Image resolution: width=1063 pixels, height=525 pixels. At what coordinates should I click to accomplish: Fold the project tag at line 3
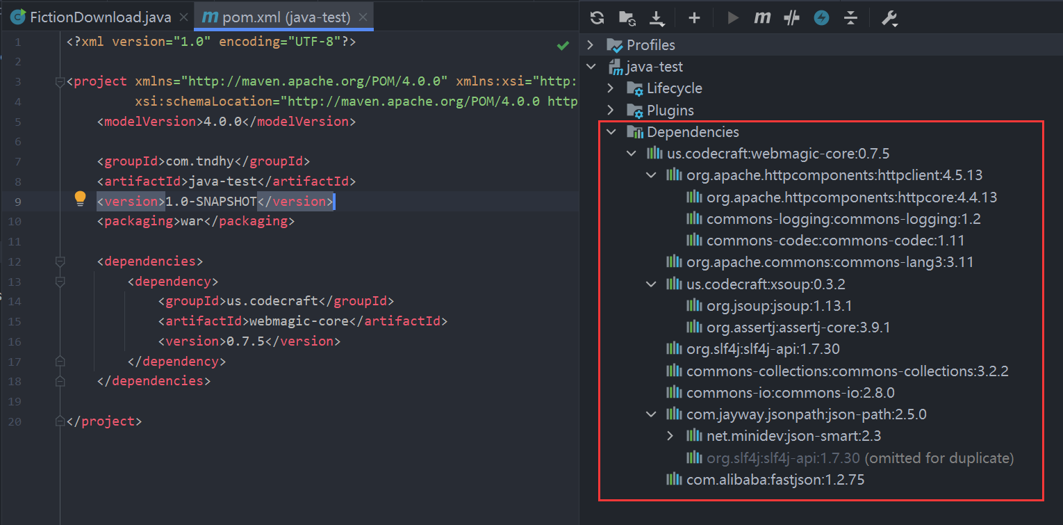coord(60,83)
